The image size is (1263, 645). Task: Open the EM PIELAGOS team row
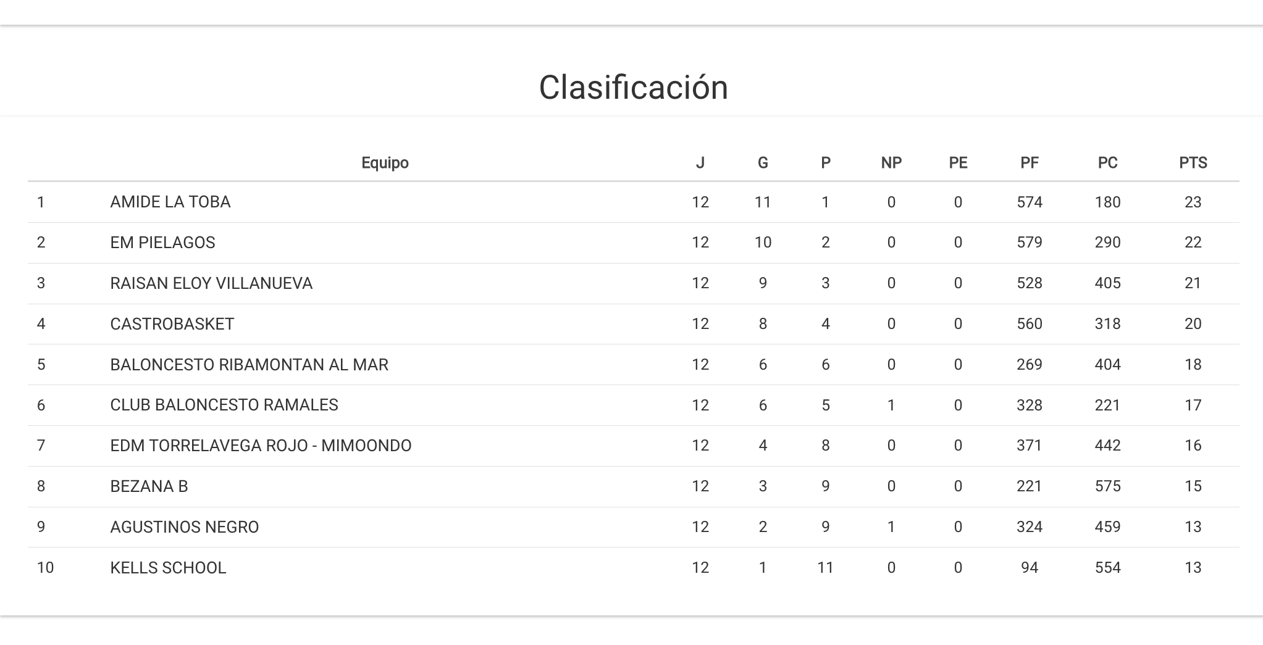(x=162, y=243)
